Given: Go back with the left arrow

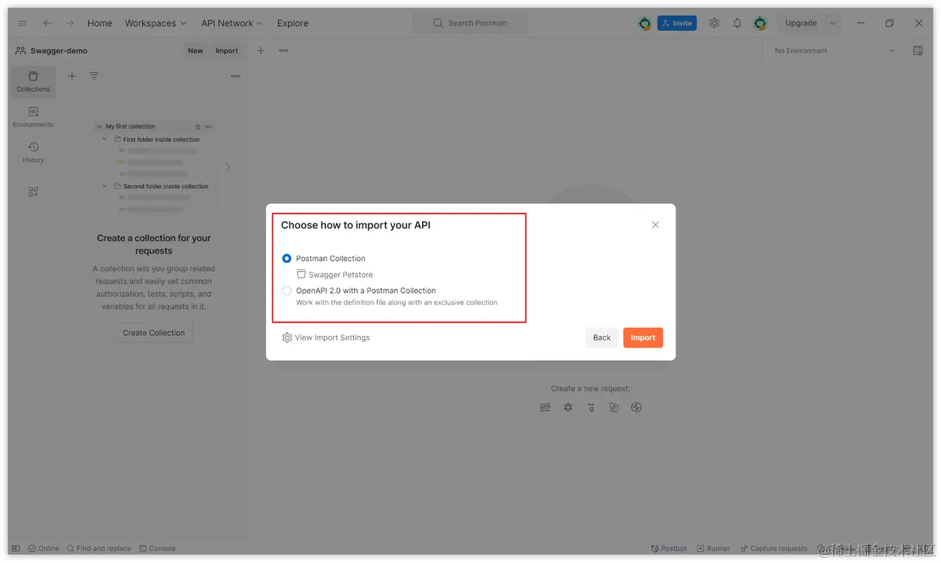Looking at the screenshot, I should [x=47, y=24].
